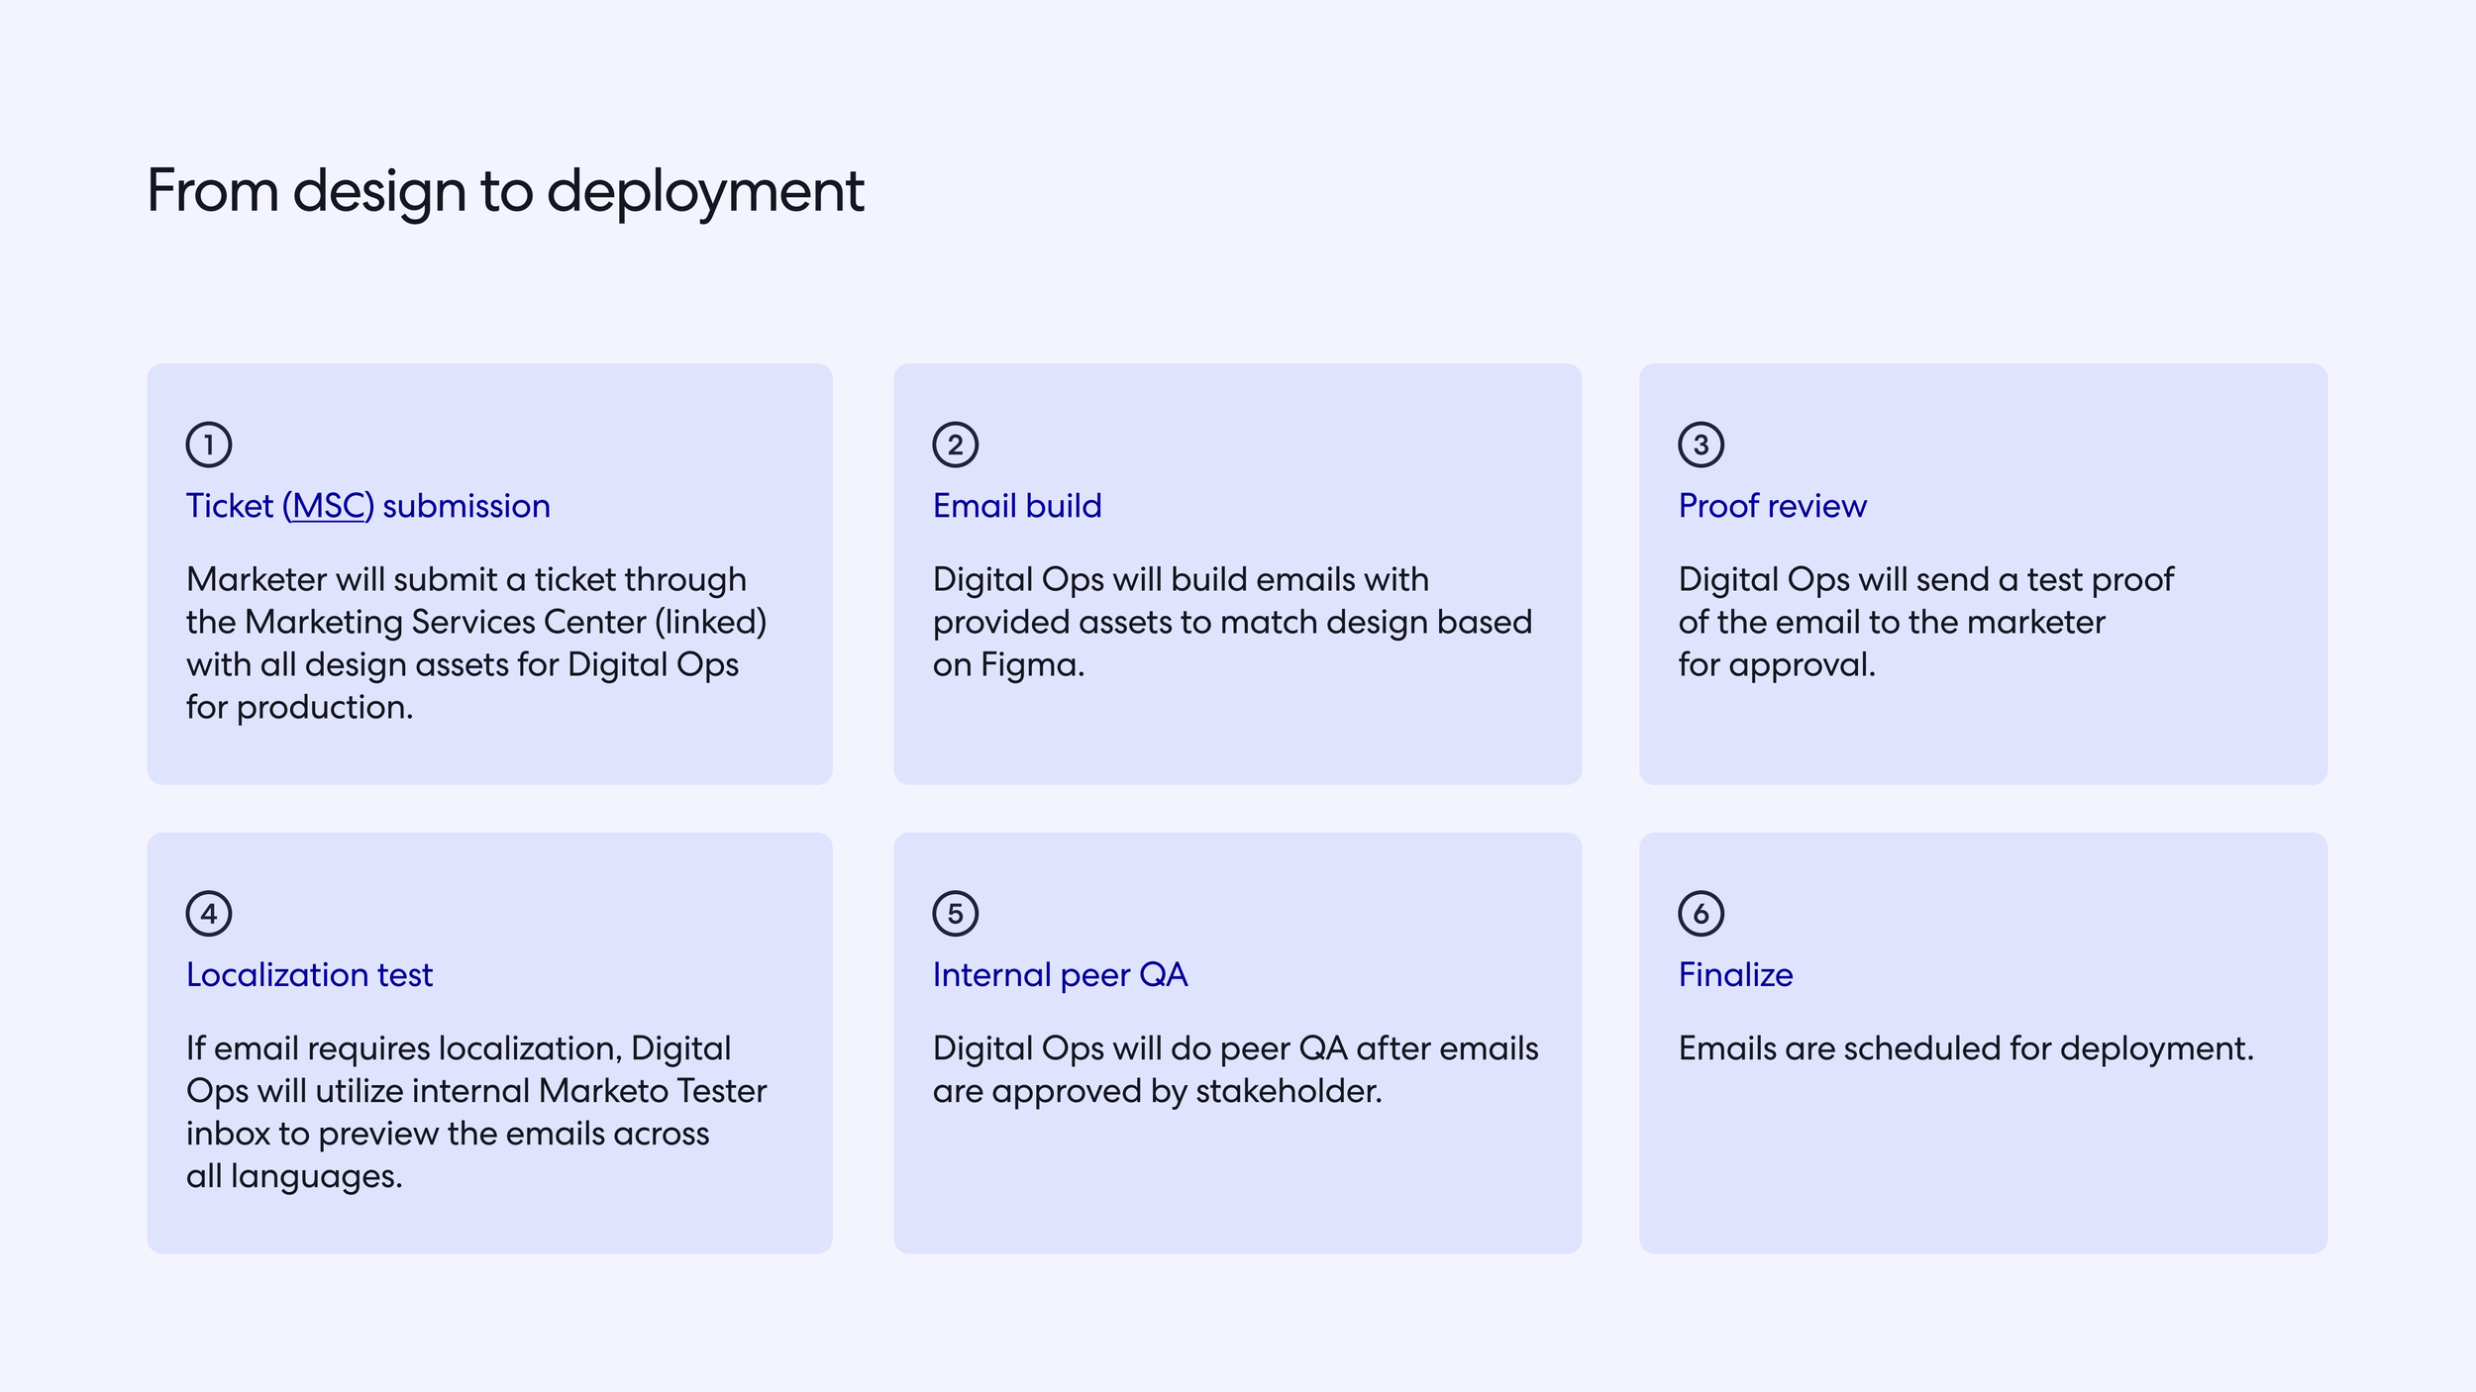Open the Internal peer QA heading link
Image resolution: width=2476 pixels, height=1392 pixels.
[x=1060, y=974]
